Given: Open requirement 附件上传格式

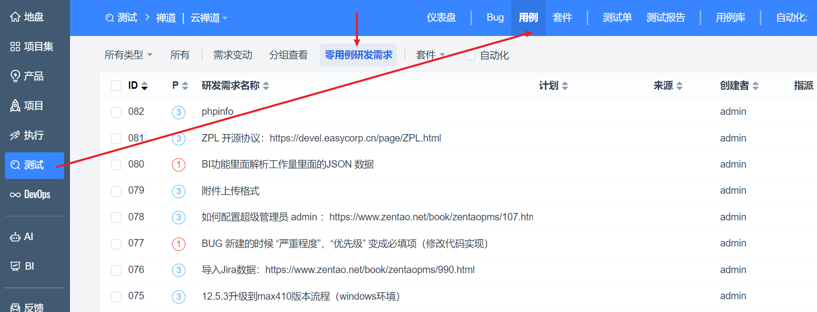Looking at the screenshot, I should click(230, 191).
